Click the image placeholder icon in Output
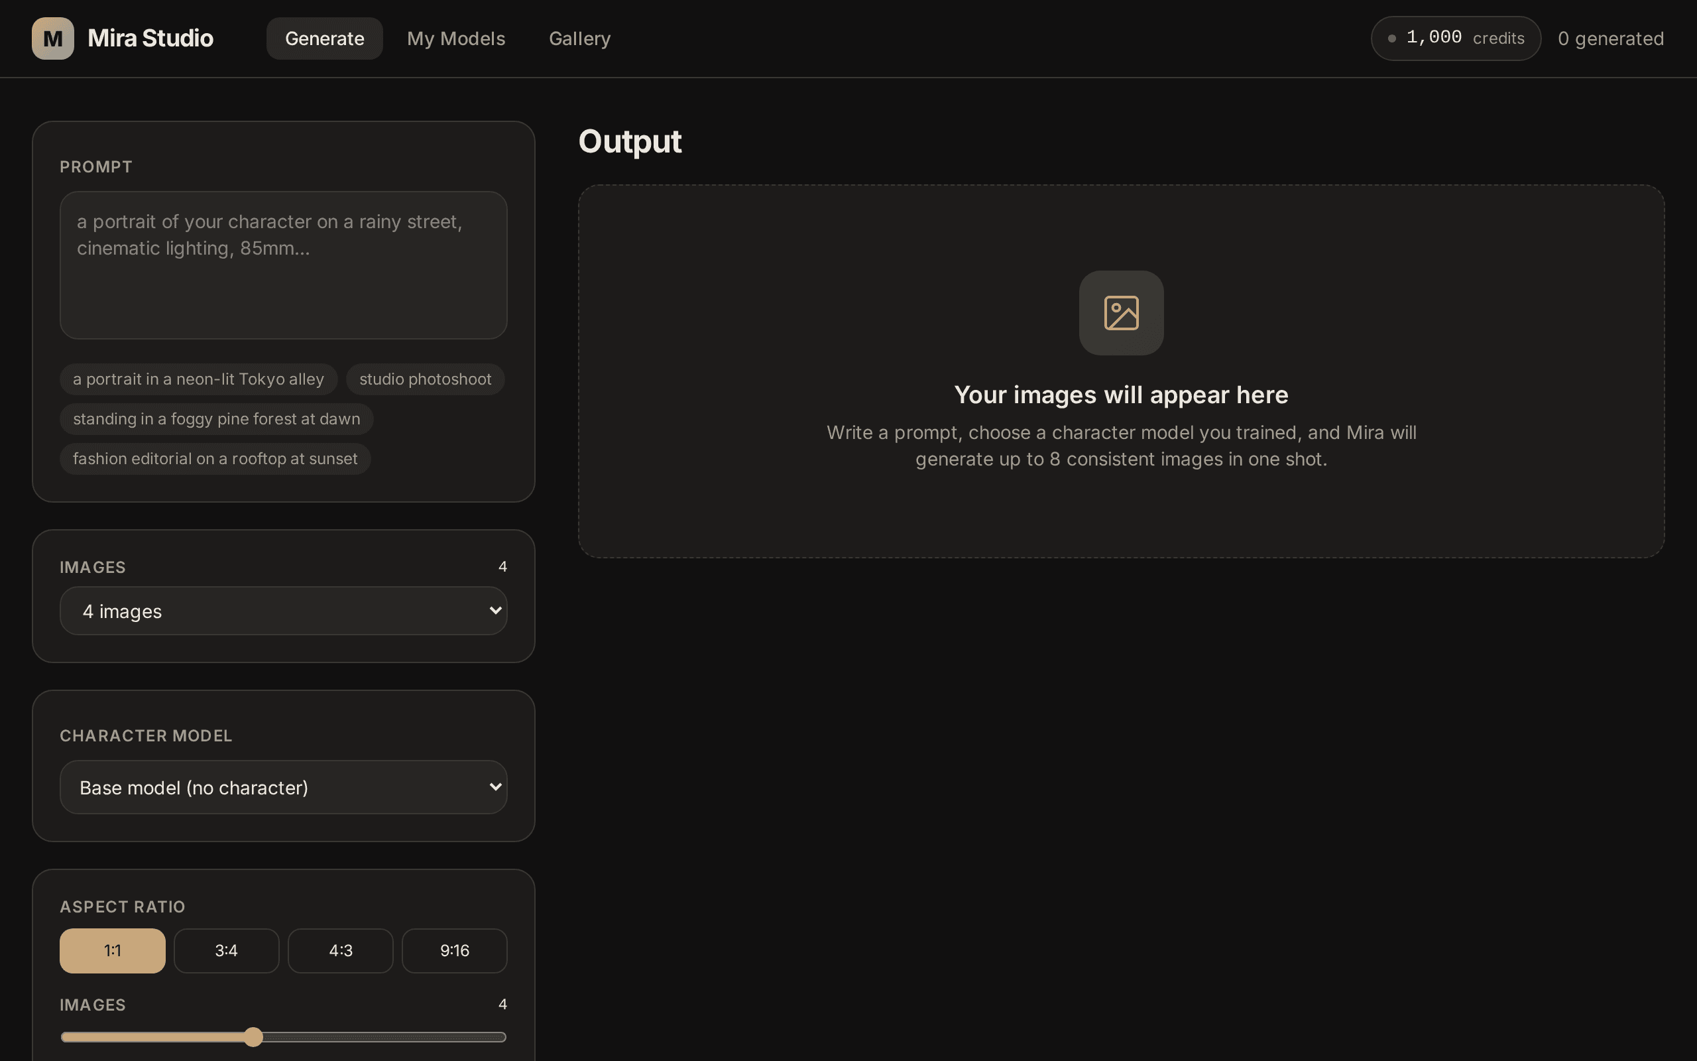This screenshot has height=1061, width=1697. [x=1122, y=313]
